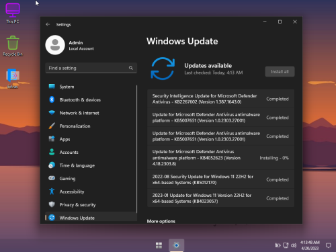
Task: Open the volume icon in system tray
Action: coord(294,245)
